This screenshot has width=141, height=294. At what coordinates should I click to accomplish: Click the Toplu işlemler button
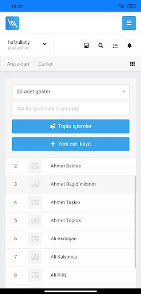point(71,126)
